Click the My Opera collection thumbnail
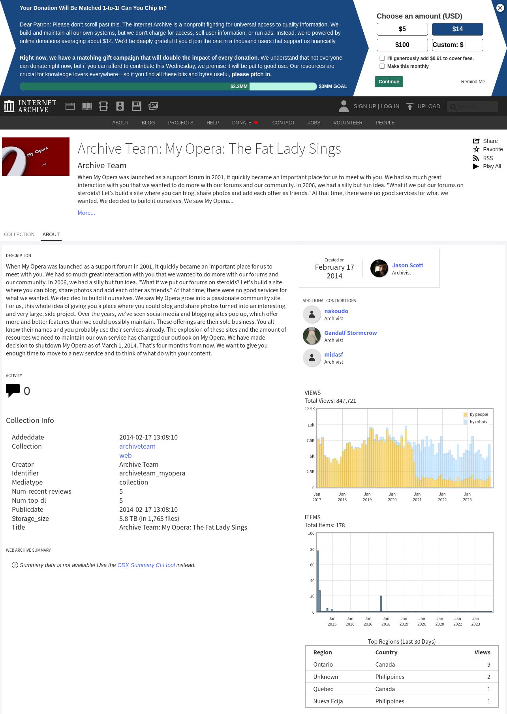Image resolution: width=507 pixels, height=714 pixels. tap(36, 156)
